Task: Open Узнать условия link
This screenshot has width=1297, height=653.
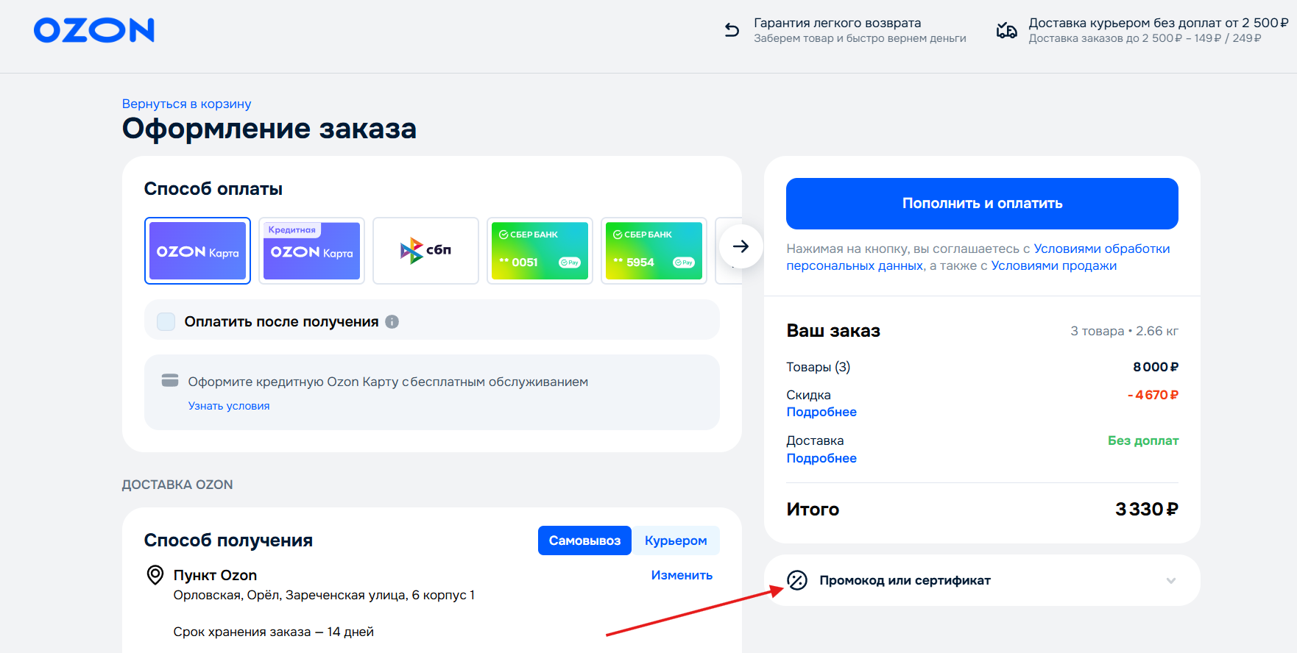Action: pyautogui.click(x=229, y=406)
